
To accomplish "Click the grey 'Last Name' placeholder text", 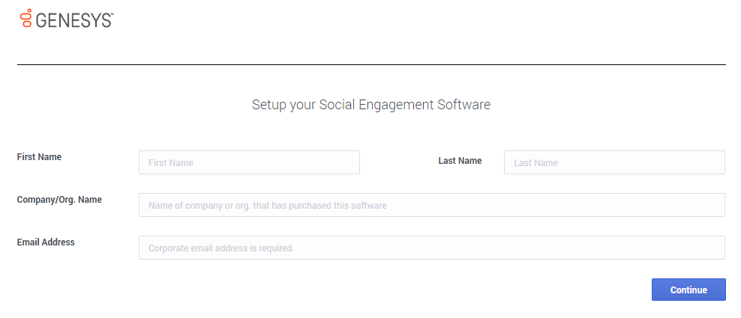I will [x=536, y=162].
